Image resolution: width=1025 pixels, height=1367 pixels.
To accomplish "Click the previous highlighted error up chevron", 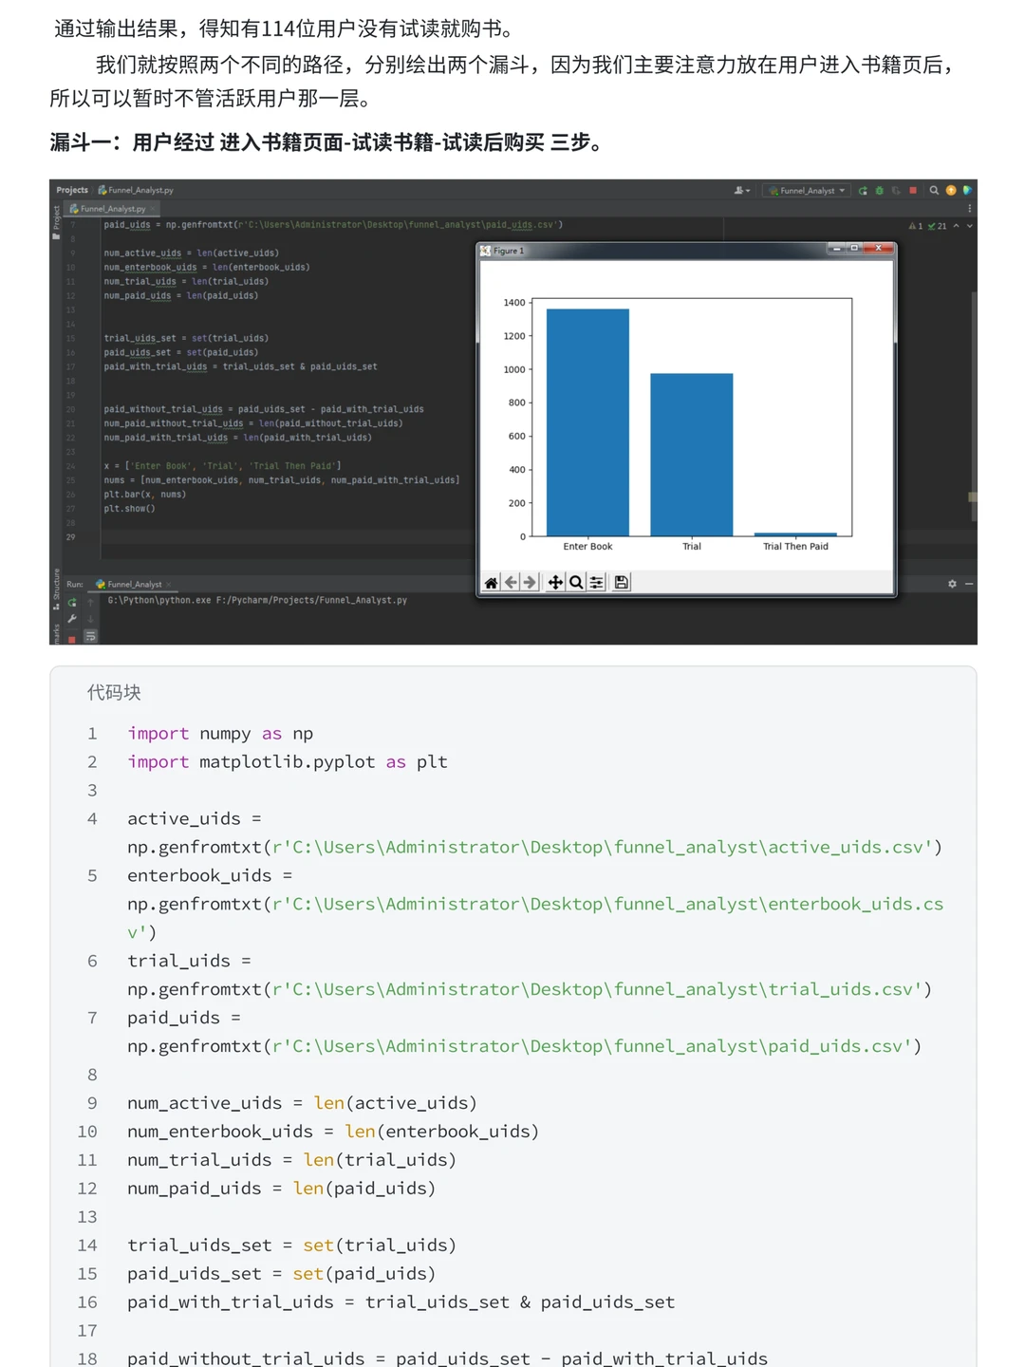I will pos(957,226).
